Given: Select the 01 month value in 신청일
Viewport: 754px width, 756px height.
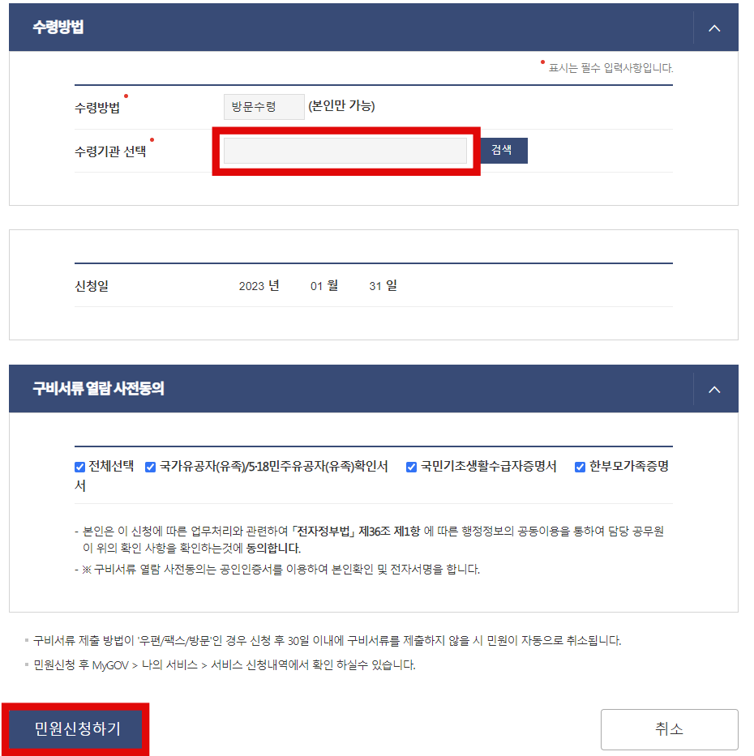Looking at the screenshot, I should (316, 286).
